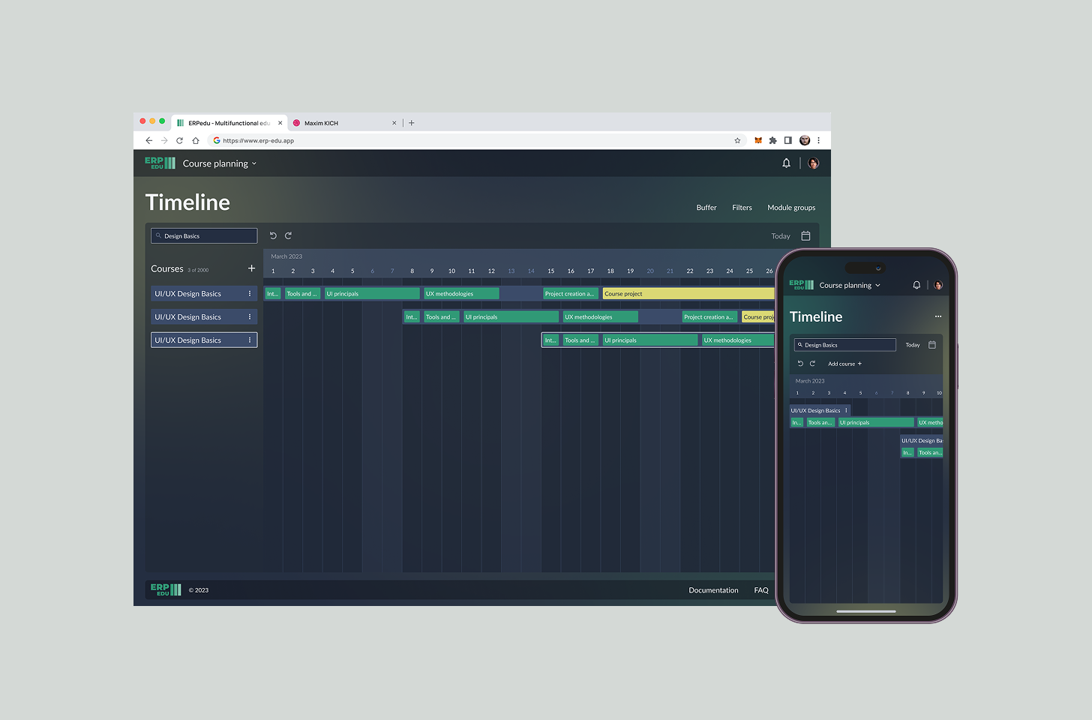This screenshot has height=720, width=1092.
Task: Click the Module groups button
Action: point(791,208)
